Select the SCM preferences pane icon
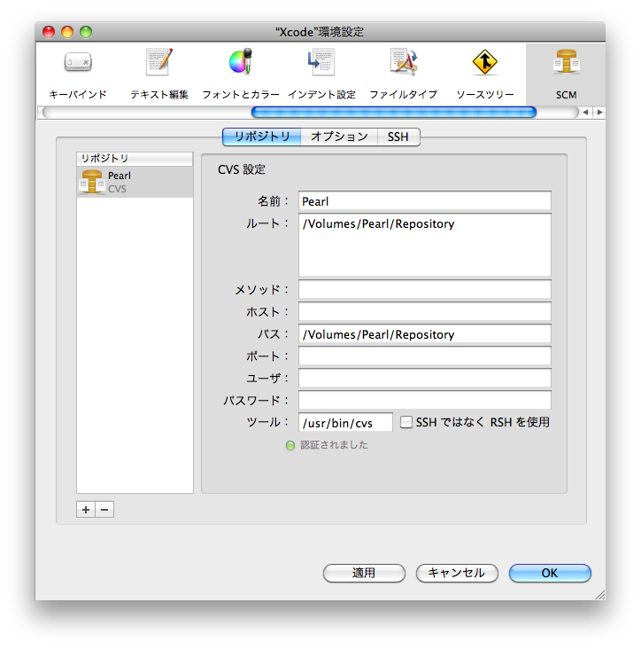This screenshot has height=649, width=641. point(566,74)
